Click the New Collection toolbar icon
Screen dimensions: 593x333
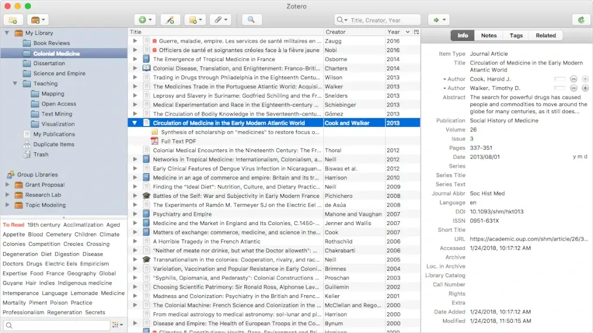[x=13, y=20]
